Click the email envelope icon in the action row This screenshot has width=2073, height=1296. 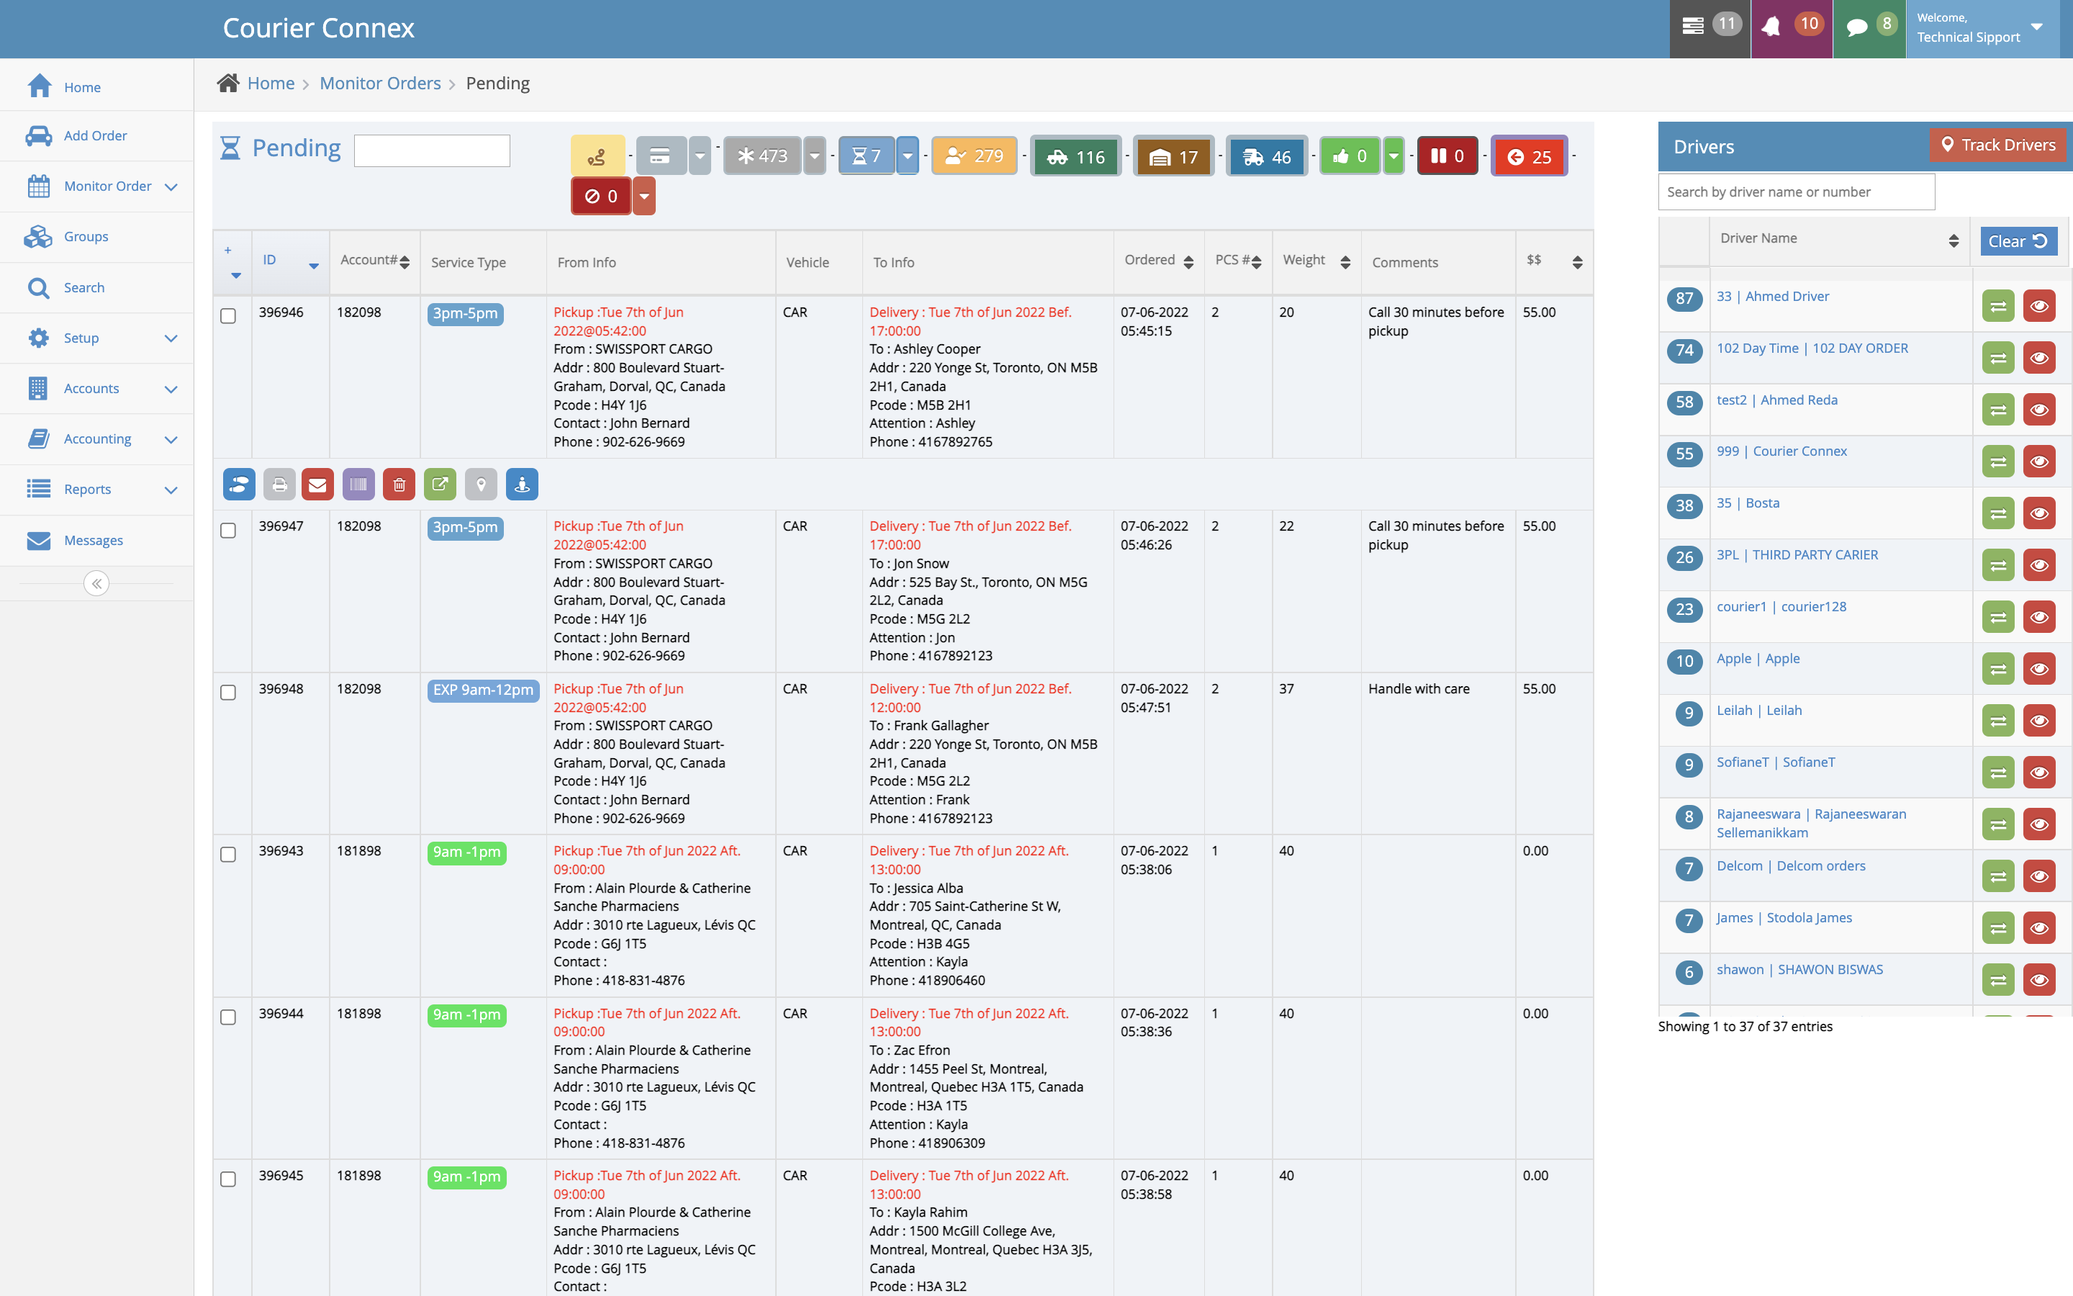coord(318,485)
